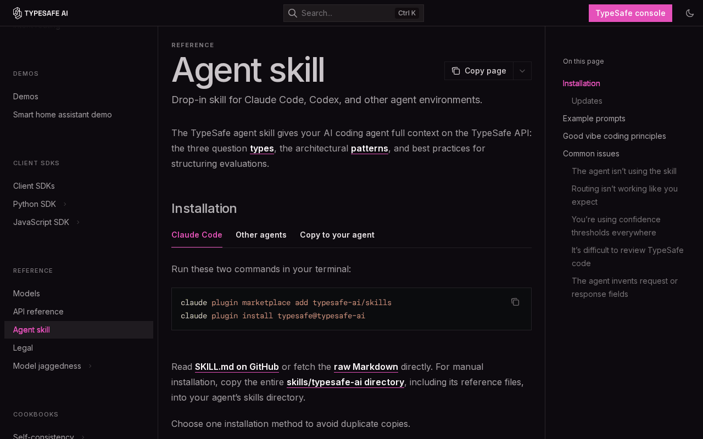Jump to Installation in page outline
Image resolution: width=703 pixels, height=439 pixels.
click(x=581, y=83)
